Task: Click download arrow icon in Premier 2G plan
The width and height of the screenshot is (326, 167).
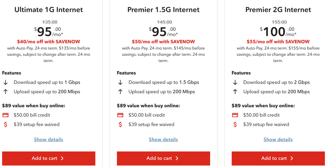Action: [x=235, y=82]
